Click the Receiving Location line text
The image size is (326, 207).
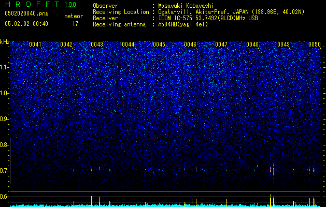click(x=231, y=12)
